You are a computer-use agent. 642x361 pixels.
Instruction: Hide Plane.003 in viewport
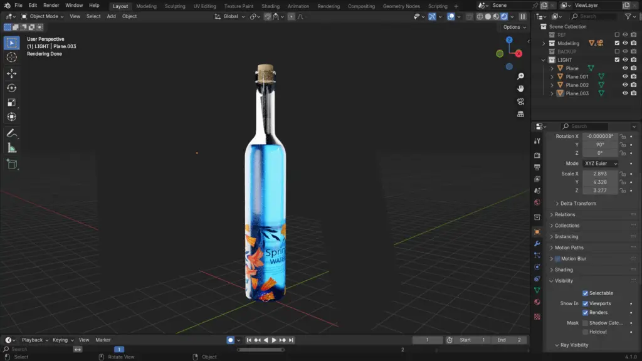(625, 93)
